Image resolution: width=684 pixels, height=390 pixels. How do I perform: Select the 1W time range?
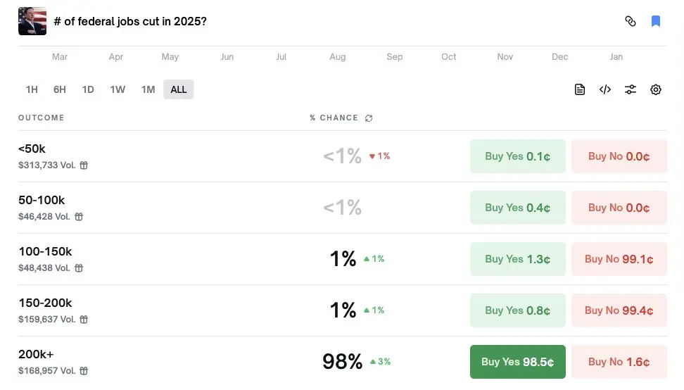tap(118, 89)
